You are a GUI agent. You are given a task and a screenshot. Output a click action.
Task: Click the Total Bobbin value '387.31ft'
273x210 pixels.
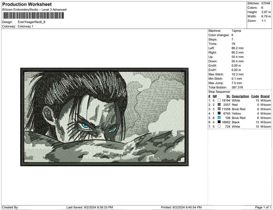tap(237, 87)
